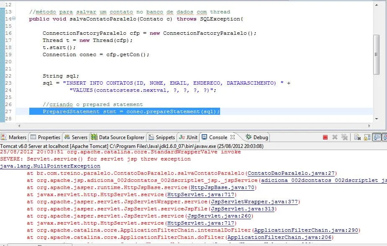The height and width of the screenshot is (246, 387).
Task: Click the editor vertical scrollbar thumb
Action: pyautogui.click(x=376, y=54)
